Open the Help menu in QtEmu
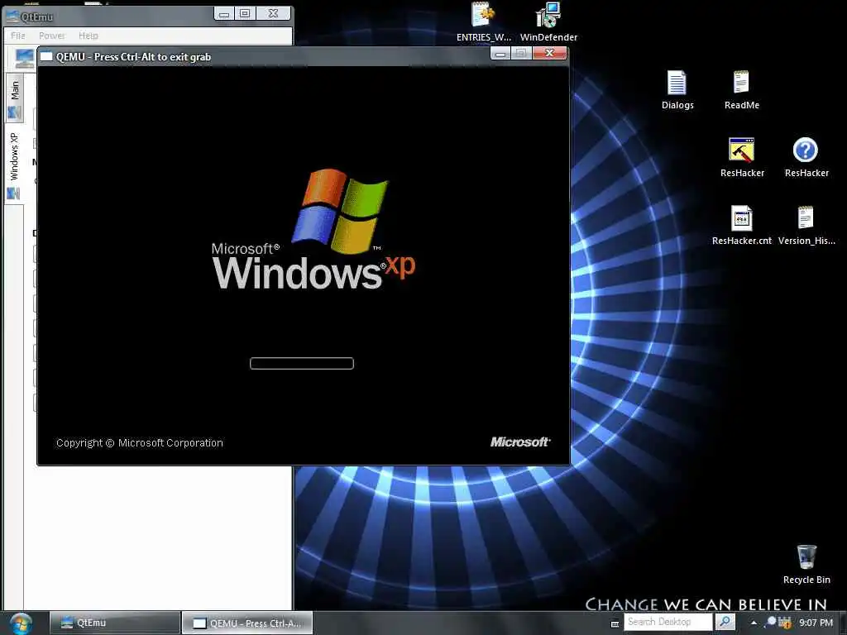 (88, 36)
